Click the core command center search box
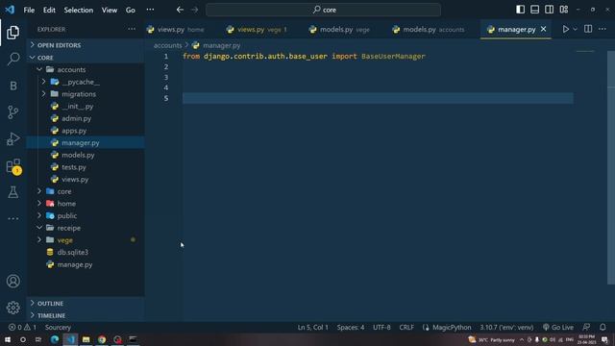 coord(323,10)
